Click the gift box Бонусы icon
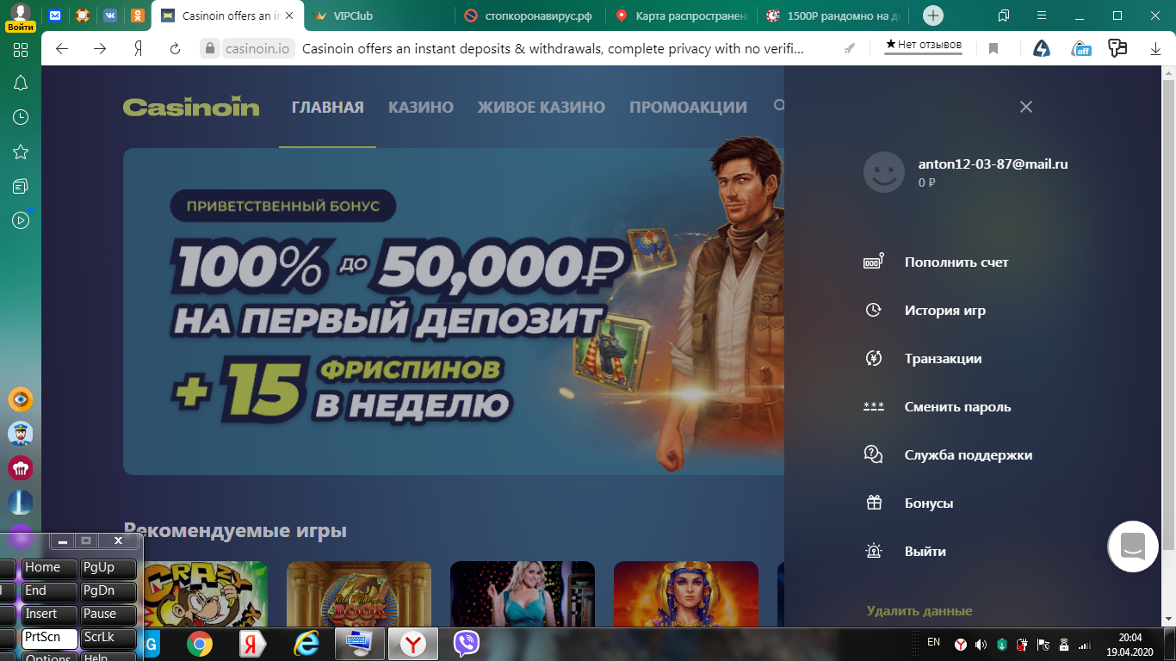Image resolution: width=1176 pixels, height=661 pixels. [874, 503]
